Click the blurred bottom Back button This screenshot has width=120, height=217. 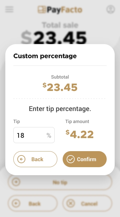pos(33,203)
